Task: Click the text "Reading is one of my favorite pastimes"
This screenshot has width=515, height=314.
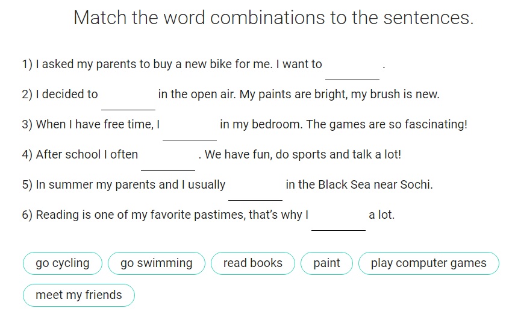Action: coord(140,215)
